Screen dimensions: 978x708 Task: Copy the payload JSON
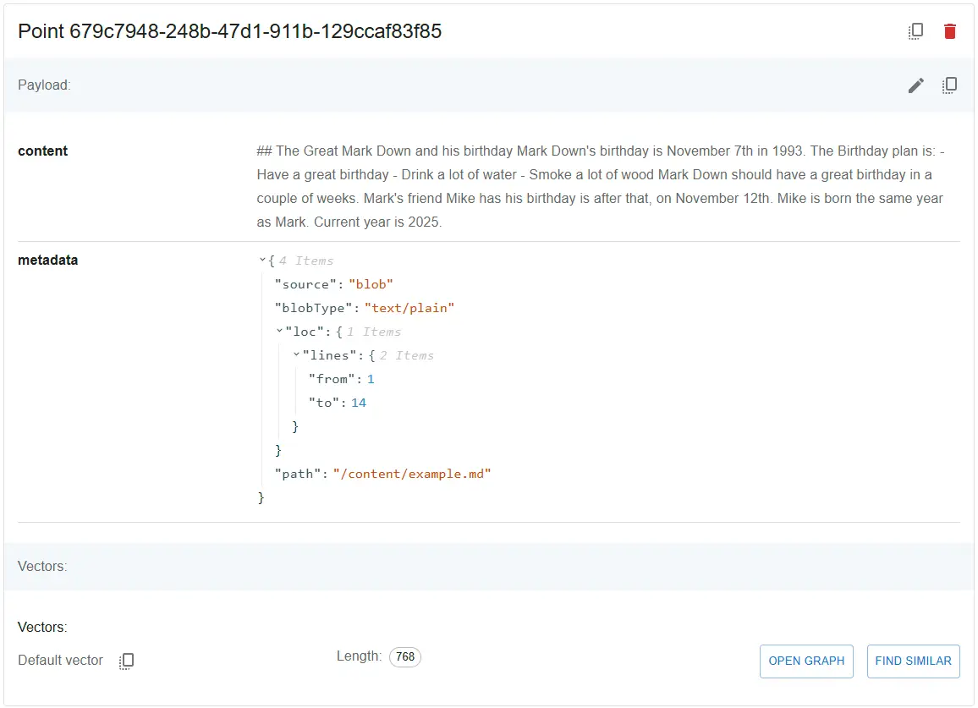[949, 85]
